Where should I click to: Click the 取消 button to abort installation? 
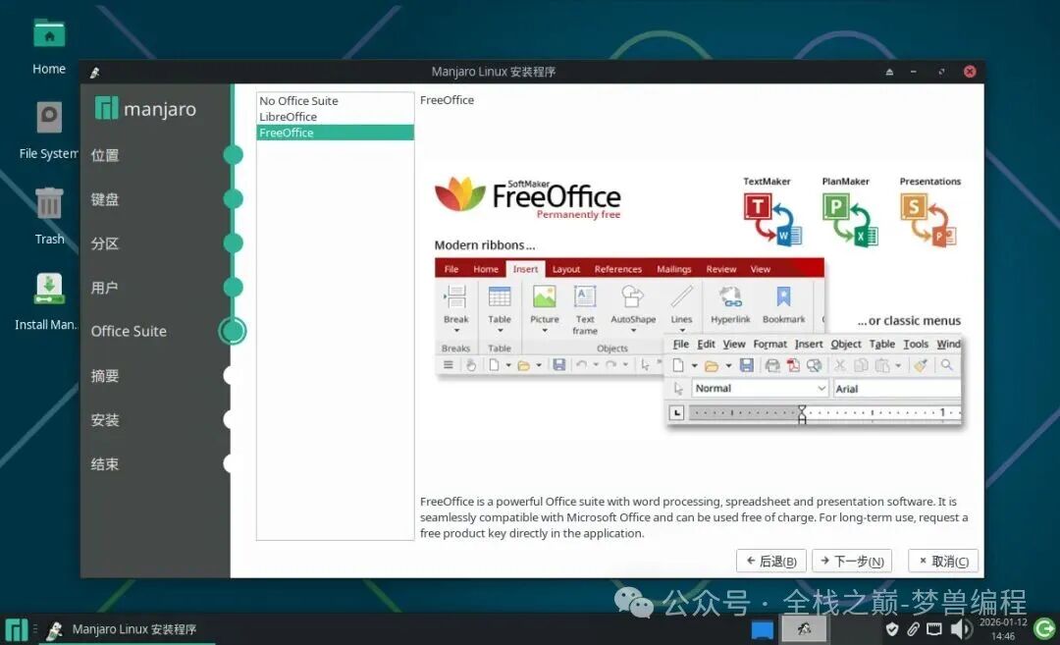pos(942,561)
